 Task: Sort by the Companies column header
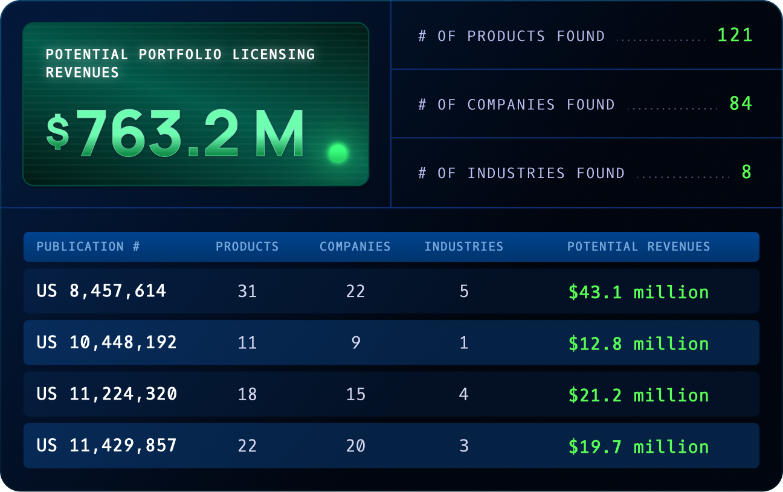[x=355, y=246]
